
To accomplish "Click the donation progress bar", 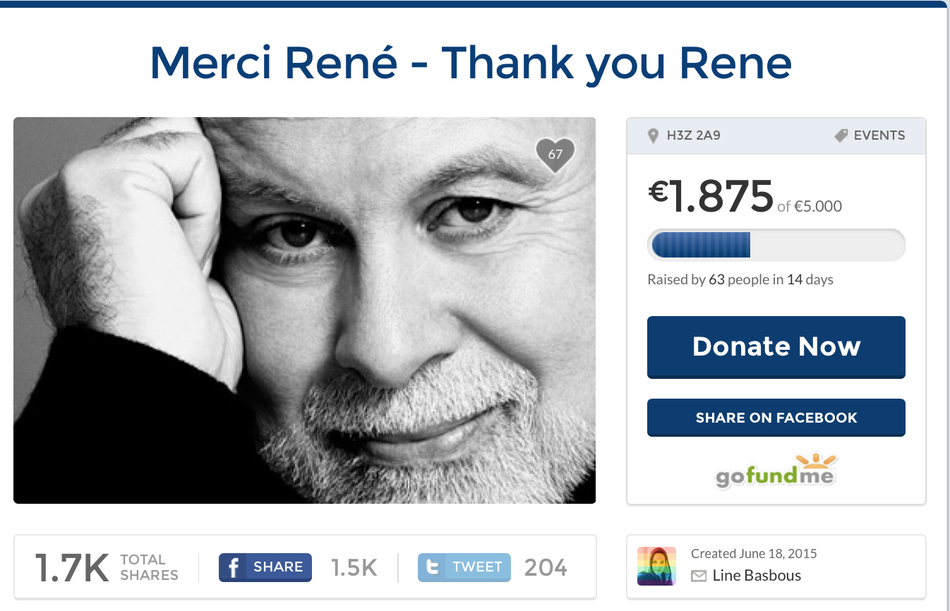I will (776, 246).
